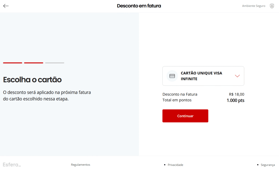The width and height of the screenshot is (279, 172).
Task: Toggle the Ambiente Seguro indicator
Action: pyautogui.click(x=253, y=6)
